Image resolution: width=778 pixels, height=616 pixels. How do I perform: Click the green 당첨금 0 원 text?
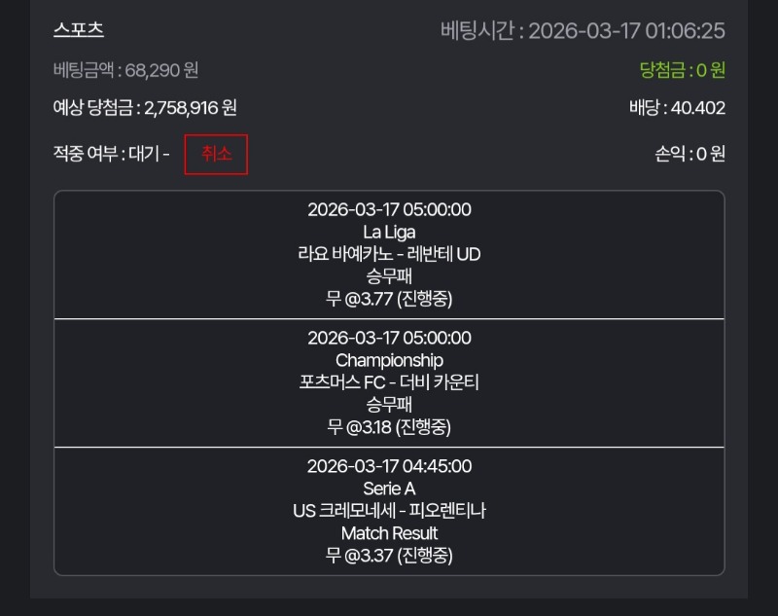tap(682, 70)
